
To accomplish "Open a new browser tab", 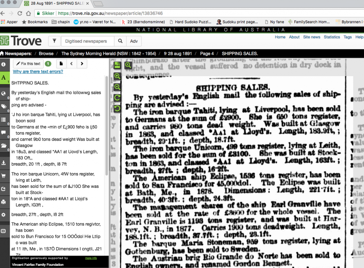I will [x=98, y=4].
